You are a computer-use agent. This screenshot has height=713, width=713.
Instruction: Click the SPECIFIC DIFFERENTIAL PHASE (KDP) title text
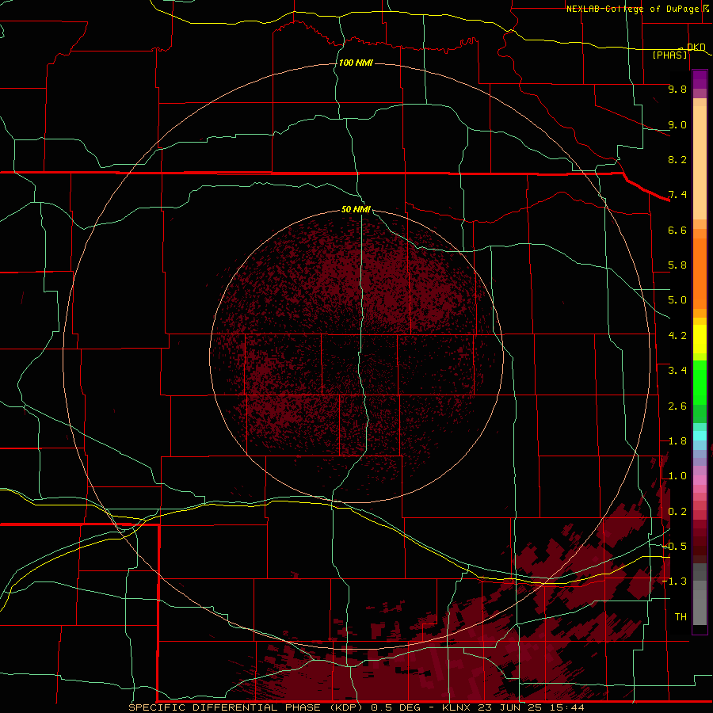coord(247,707)
